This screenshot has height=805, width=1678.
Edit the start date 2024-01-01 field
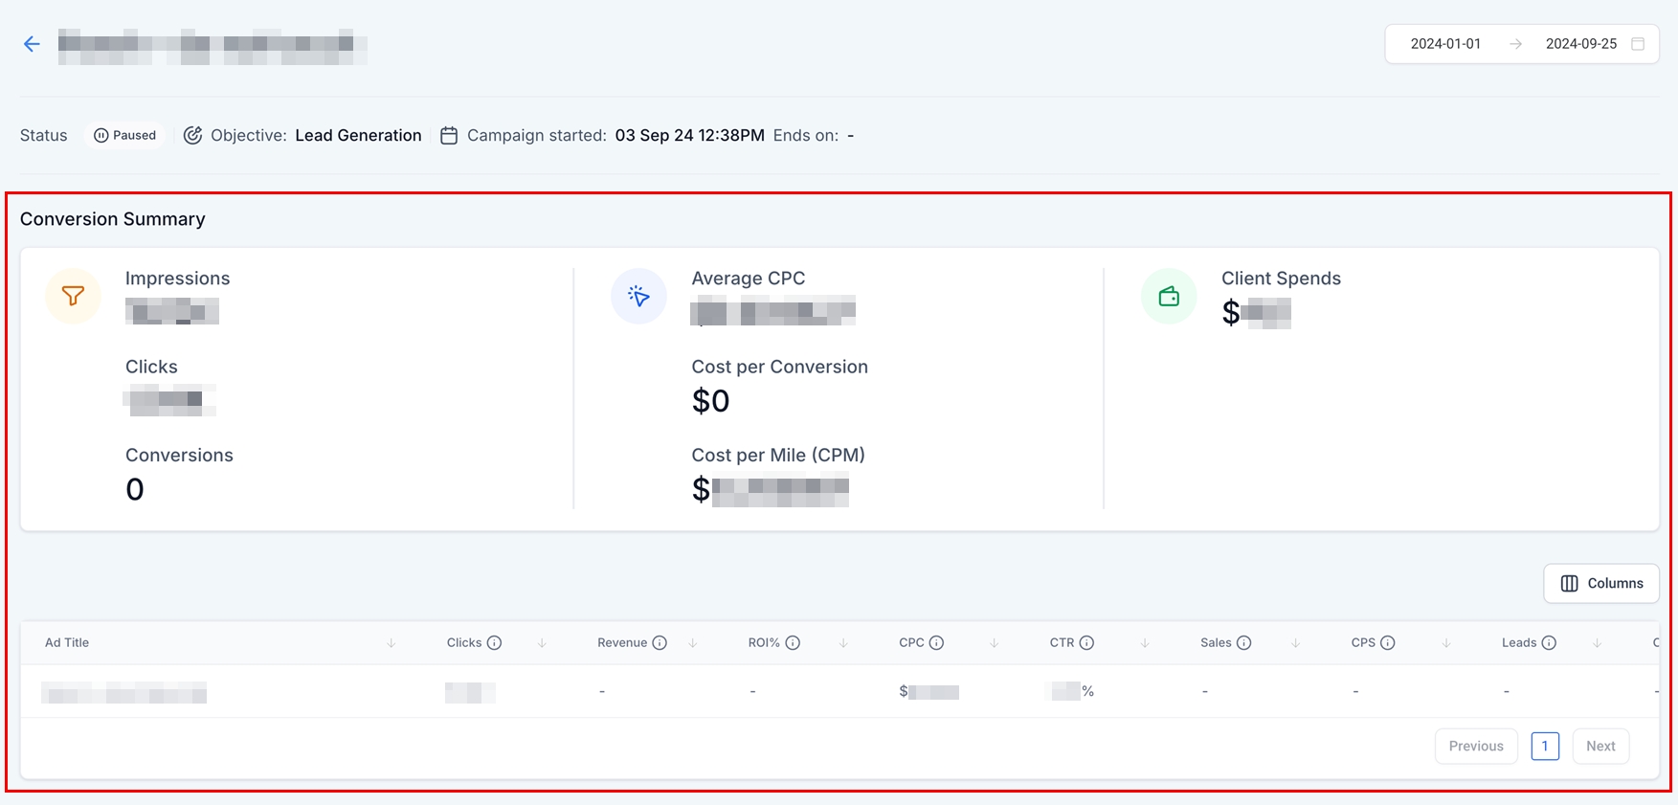coord(1445,44)
